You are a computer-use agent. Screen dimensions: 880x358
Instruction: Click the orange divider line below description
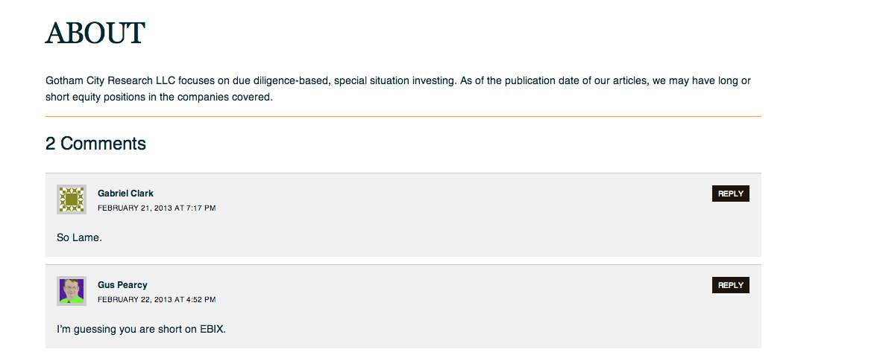[403, 117]
